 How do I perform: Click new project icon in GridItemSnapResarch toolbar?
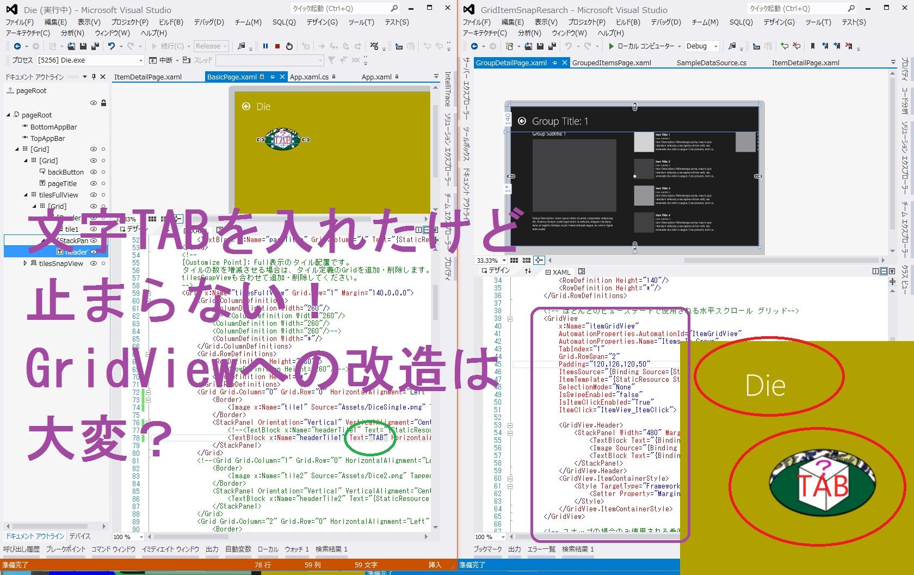click(510, 46)
